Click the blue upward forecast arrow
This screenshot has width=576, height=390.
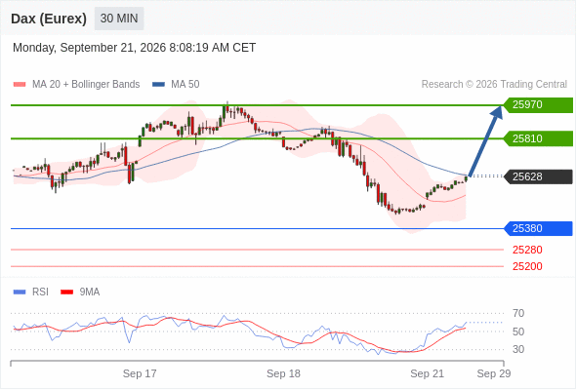point(485,140)
